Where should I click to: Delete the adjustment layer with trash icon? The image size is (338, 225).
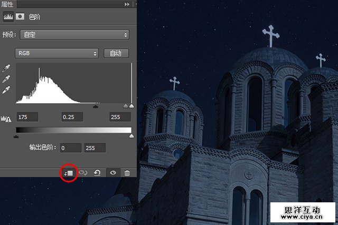point(127,172)
